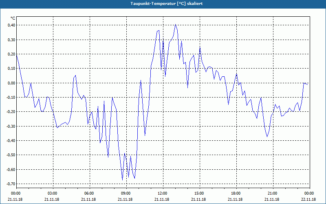Click the -0,10 y-axis label
326x204 pixels.
click(x=11, y=98)
